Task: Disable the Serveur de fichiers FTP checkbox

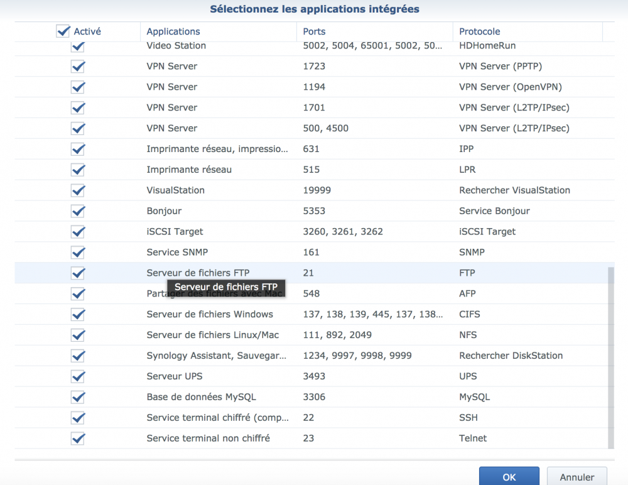Action: (x=78, y=273)
